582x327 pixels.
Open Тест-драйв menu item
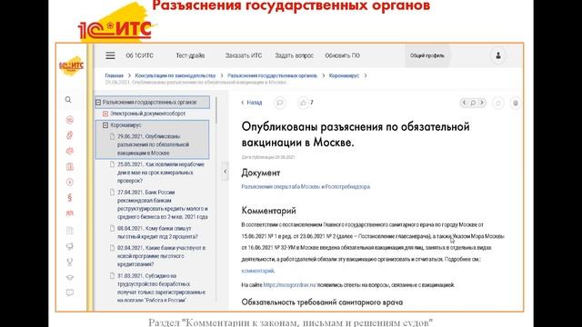click(190, 55)
